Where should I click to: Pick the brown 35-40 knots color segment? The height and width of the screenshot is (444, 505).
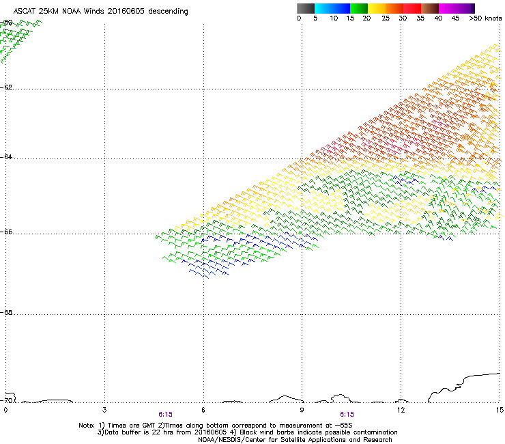tap(430, 8)
